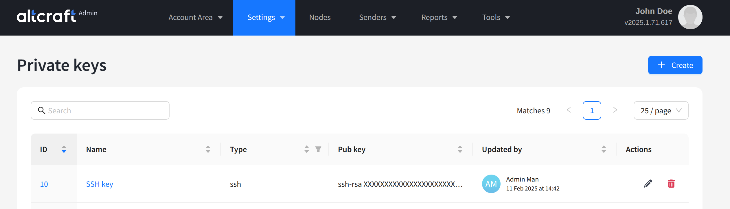Go to the next page arrow
Viewport: 730px width, 209px height.
pos(615,110)
